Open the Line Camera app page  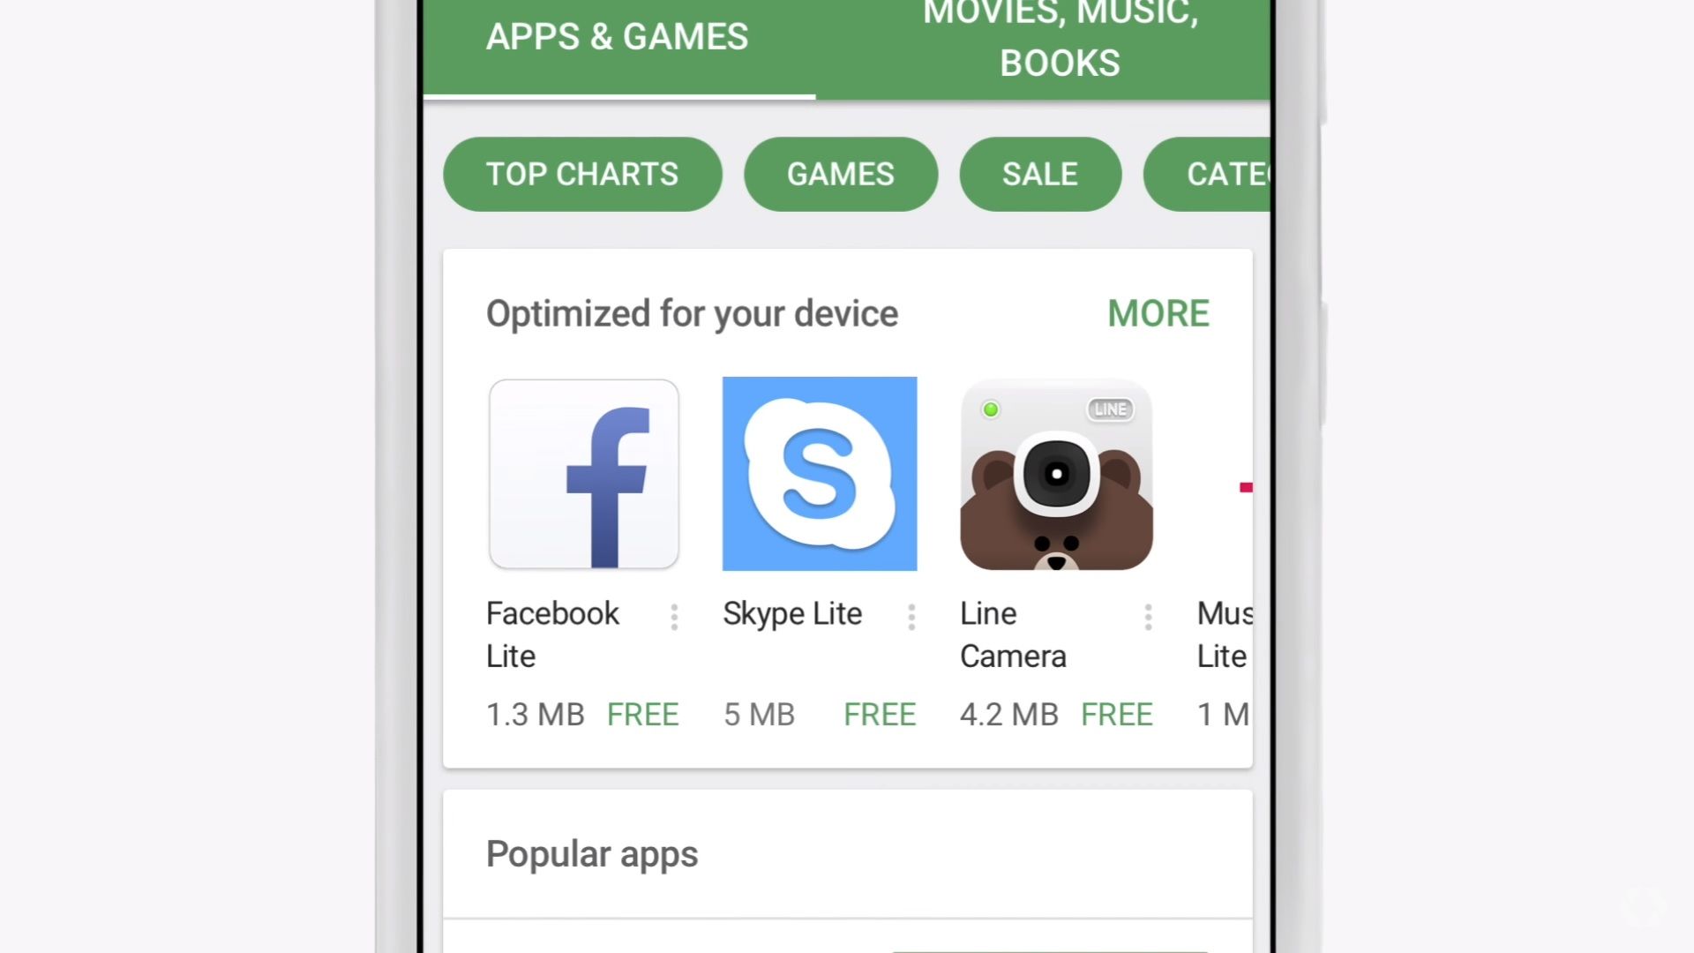coord(1055,472)
